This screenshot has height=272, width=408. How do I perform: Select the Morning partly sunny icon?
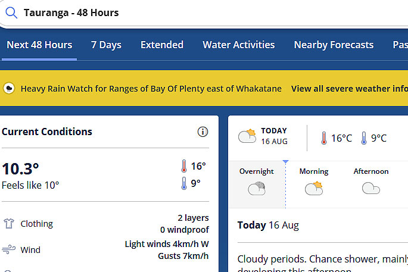(314, 188)
